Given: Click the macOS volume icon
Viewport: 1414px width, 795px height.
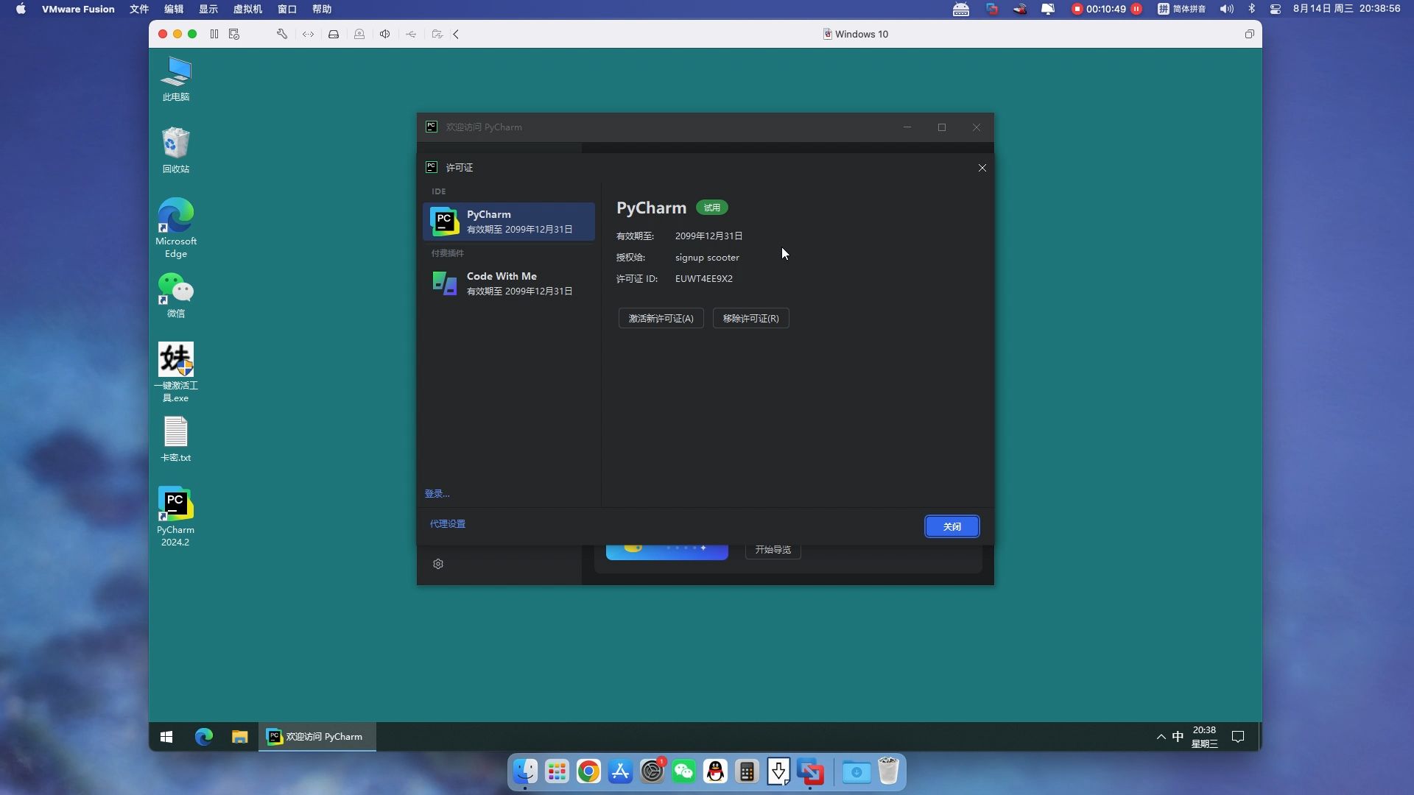Looking at the screenshot, I should point(1226,9).
